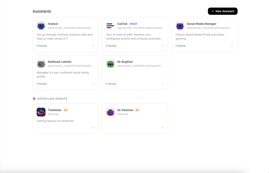Screen dimensions: 269x173
Task: Open the Mr KiloClaw name link
Action: pyautogui.click(x=125, y=110)
